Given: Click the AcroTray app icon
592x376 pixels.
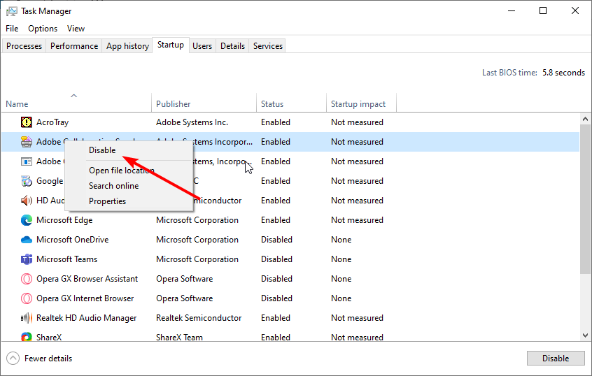Looking at the screenshot, I should click(27, 122).
